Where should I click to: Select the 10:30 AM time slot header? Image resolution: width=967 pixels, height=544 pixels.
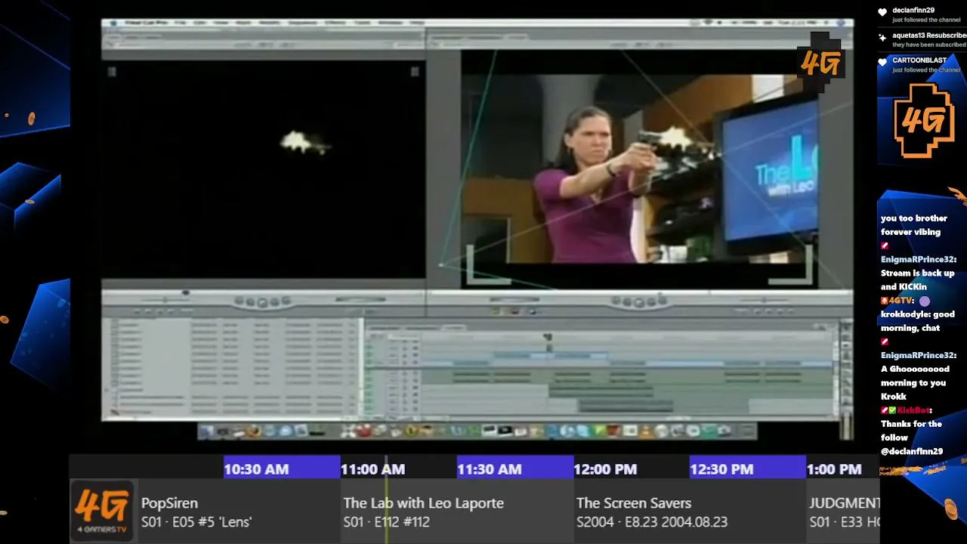[x=282, y=468]
